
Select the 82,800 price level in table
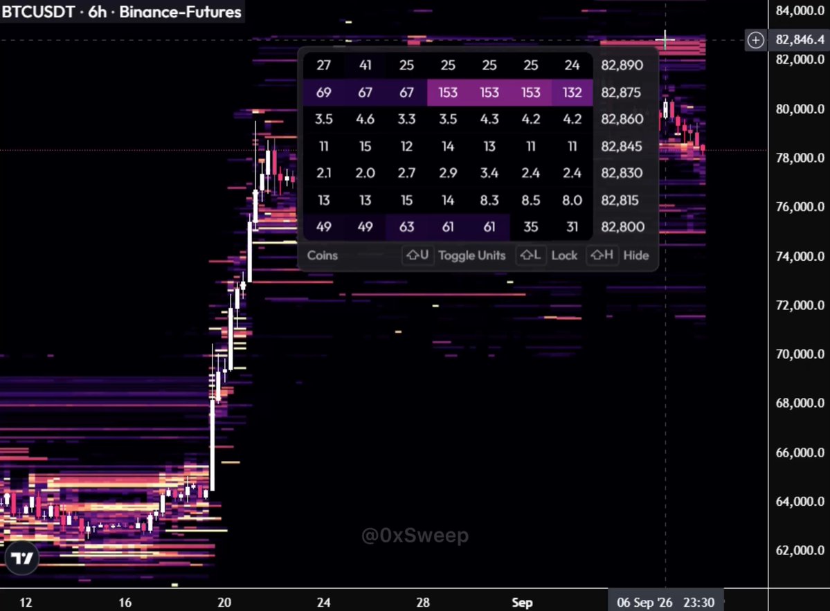pos(622,227)
